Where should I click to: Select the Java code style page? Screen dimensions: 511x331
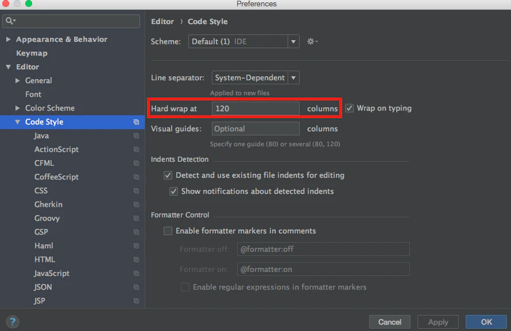41,136
